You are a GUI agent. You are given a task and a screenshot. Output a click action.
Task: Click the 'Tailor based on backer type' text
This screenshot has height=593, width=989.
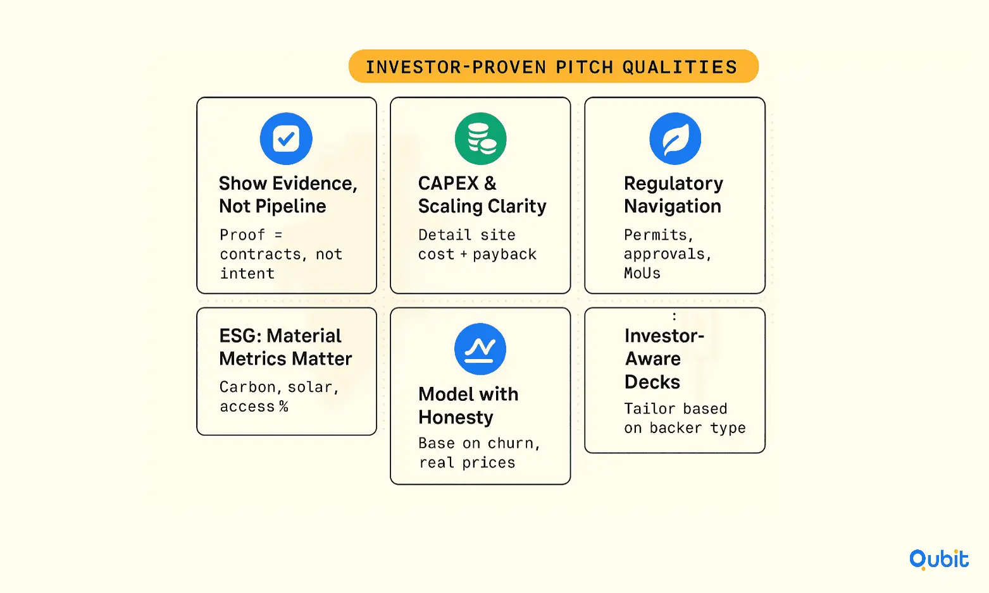685,418
